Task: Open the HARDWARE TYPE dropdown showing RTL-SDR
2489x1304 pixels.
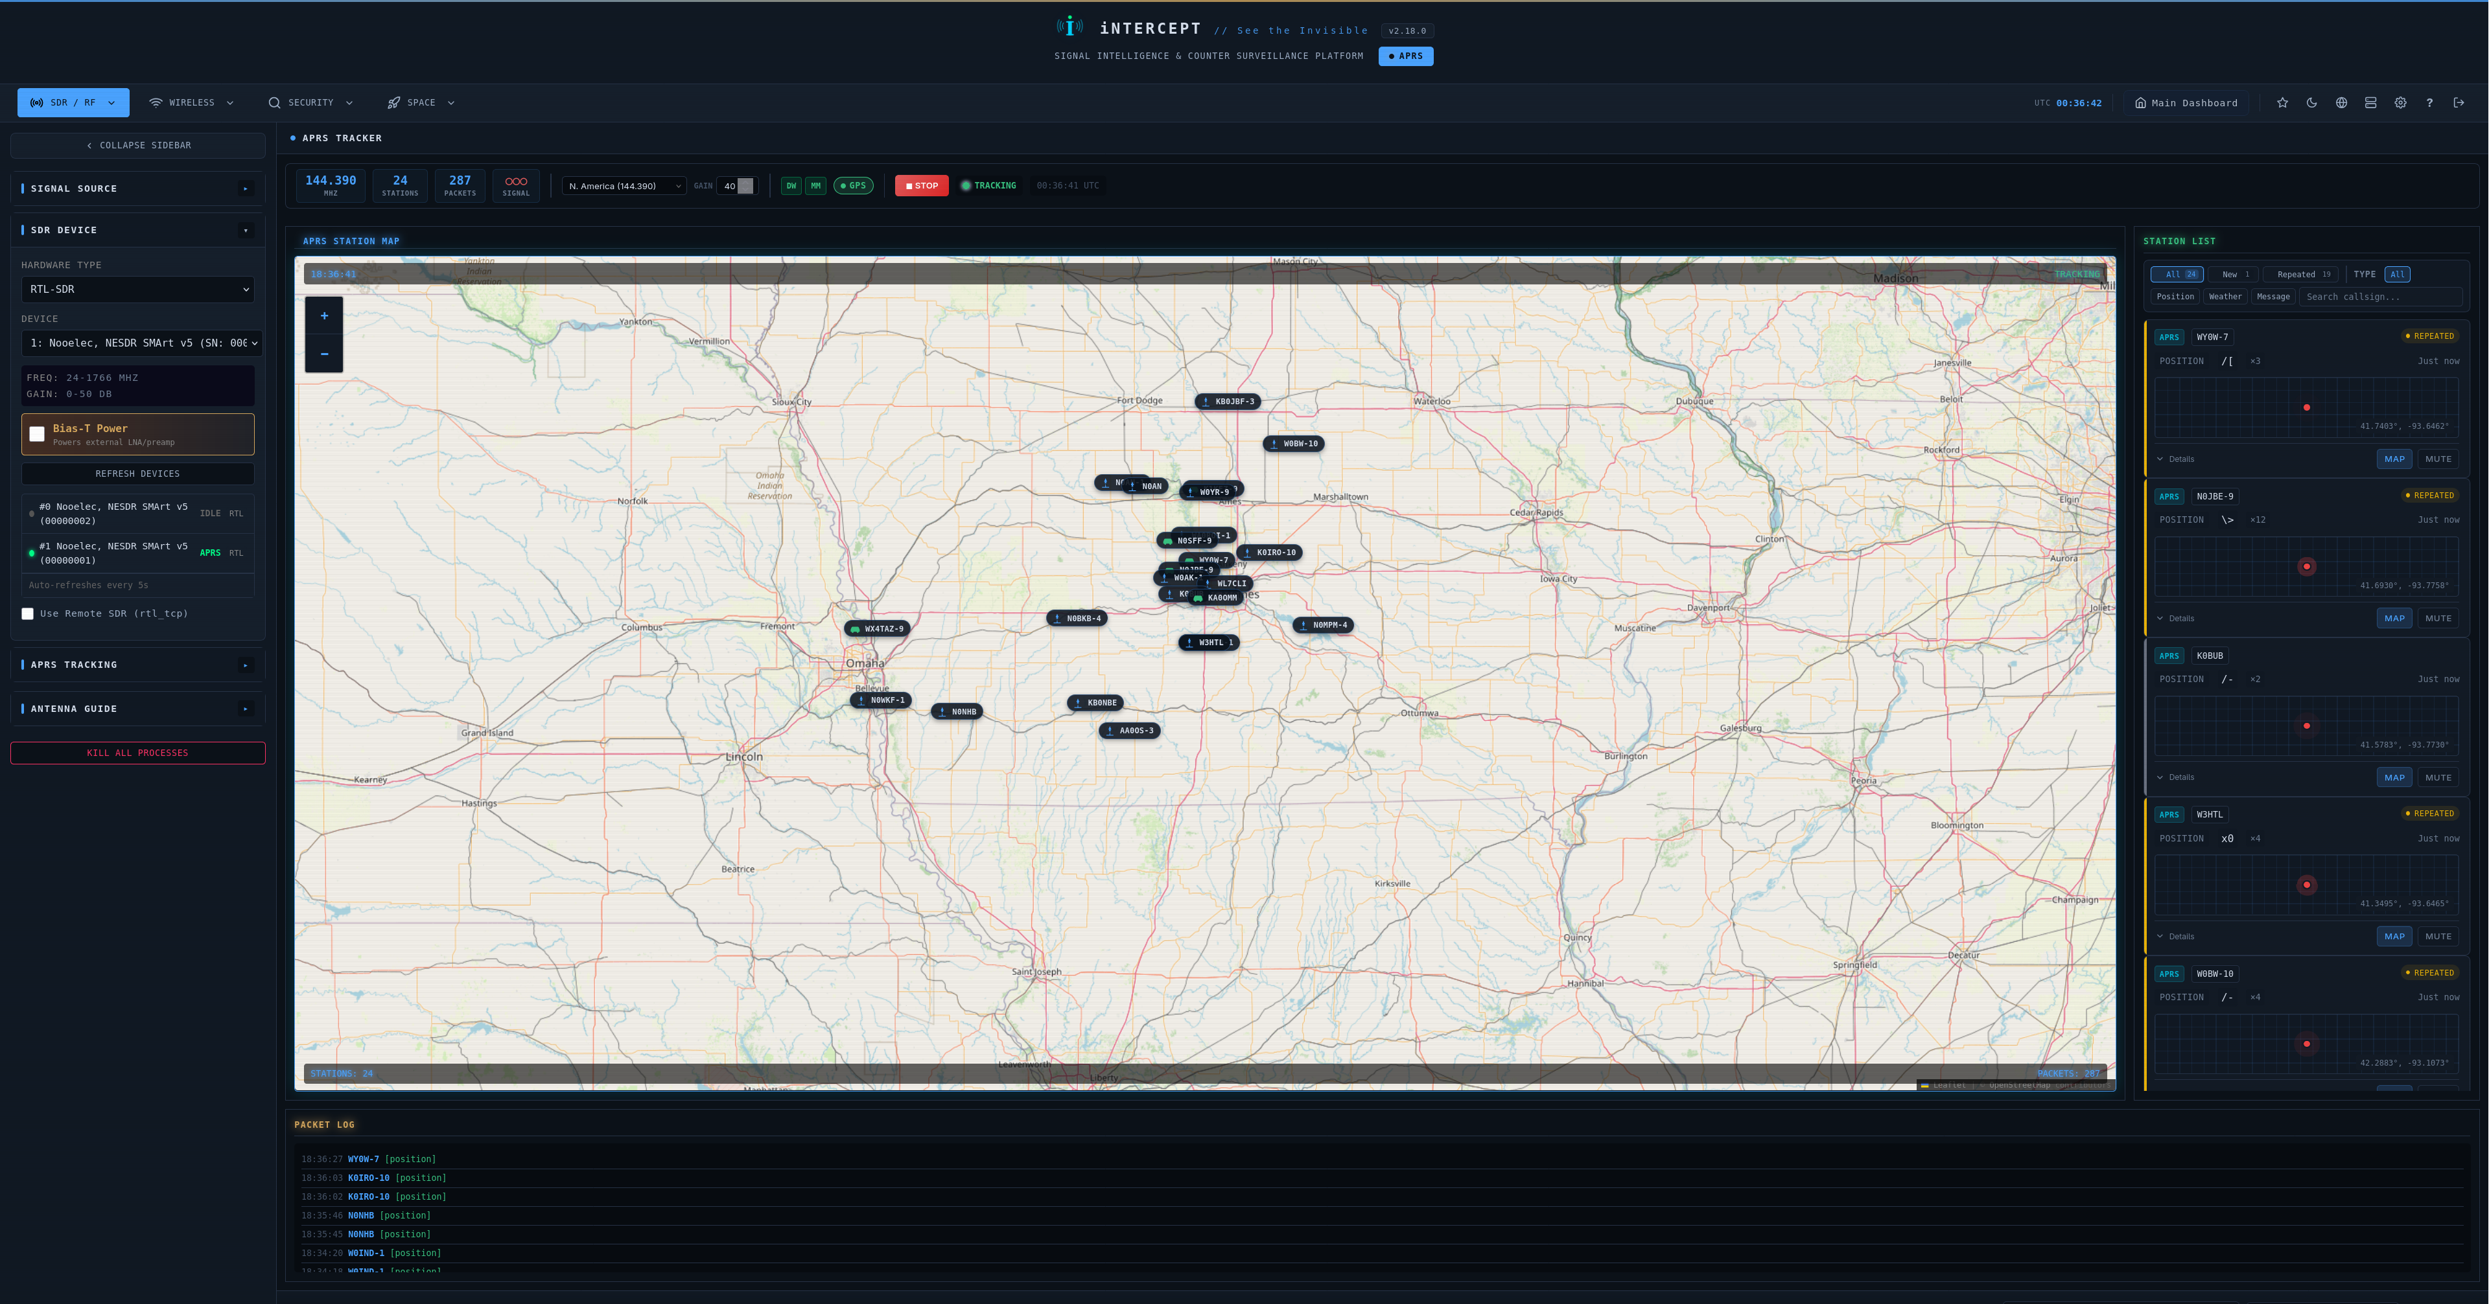Action: [x=138, y=289]
